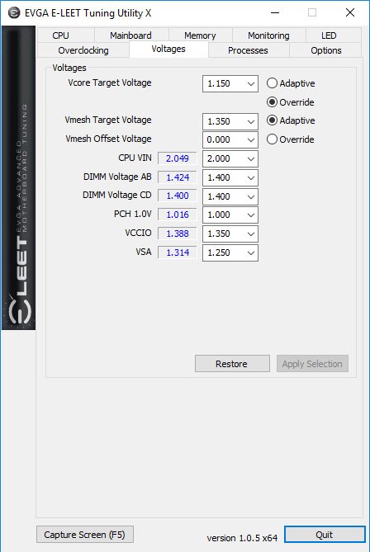This screenshot has height=552, width=370.
Task: Select Override for Vcore Target Voltage
Action: (291, 102)
